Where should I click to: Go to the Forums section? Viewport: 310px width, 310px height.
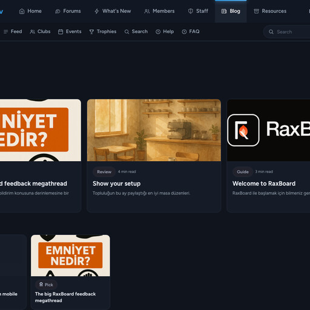(x=68, y=11)
